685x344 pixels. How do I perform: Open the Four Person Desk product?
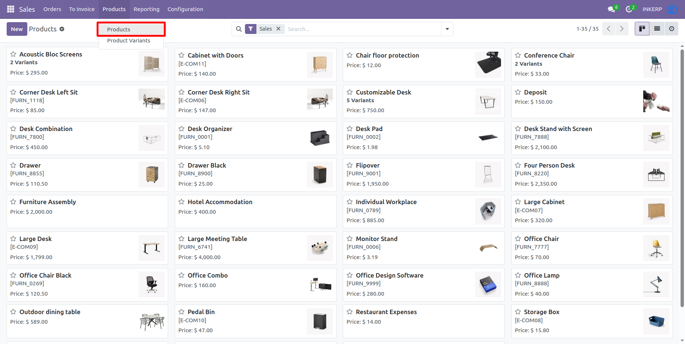click(x=592, y=175)
